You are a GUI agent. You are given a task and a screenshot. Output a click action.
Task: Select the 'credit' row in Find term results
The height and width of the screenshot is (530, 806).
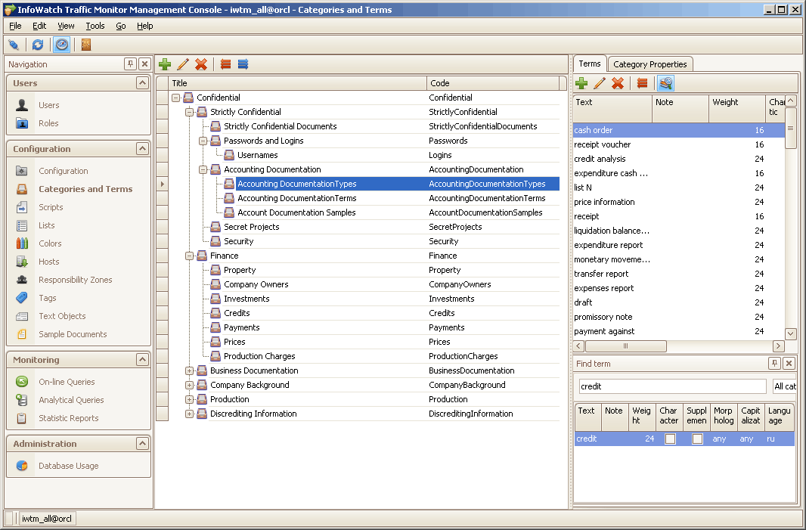(684, 439)
